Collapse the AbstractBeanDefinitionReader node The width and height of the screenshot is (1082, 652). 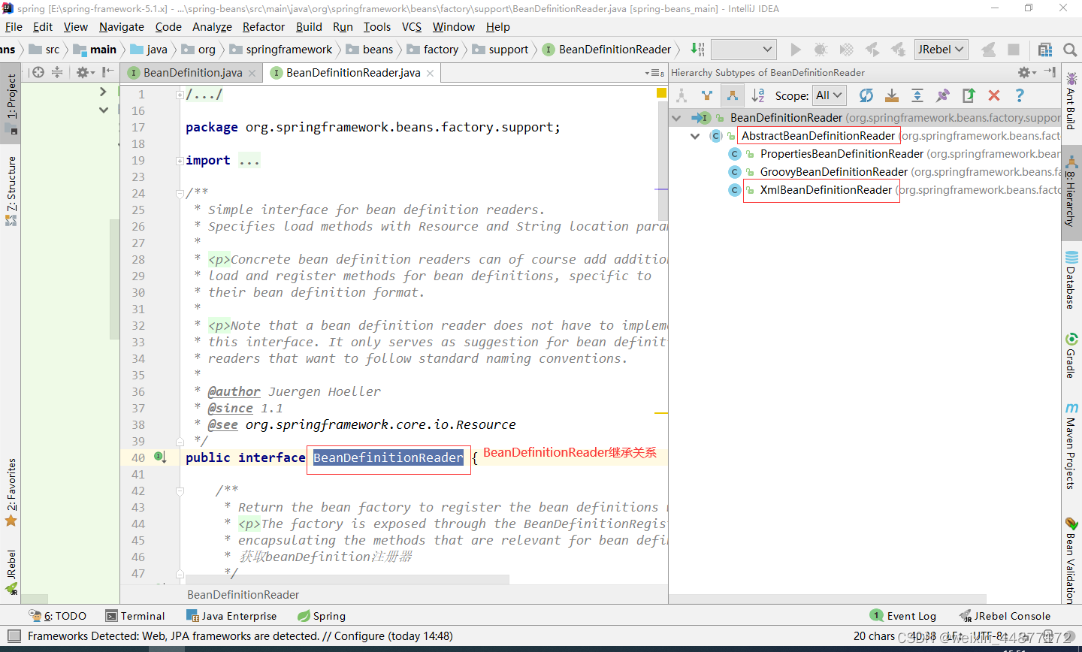click(695, 136)
